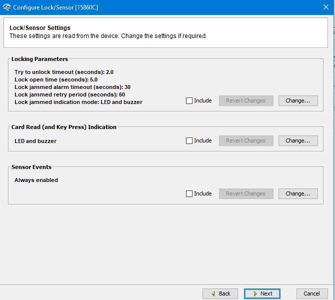This screenshot has width=335, height=300.
Task: Proceed with the Next arrow button
Action: click(x=262, y=293)
